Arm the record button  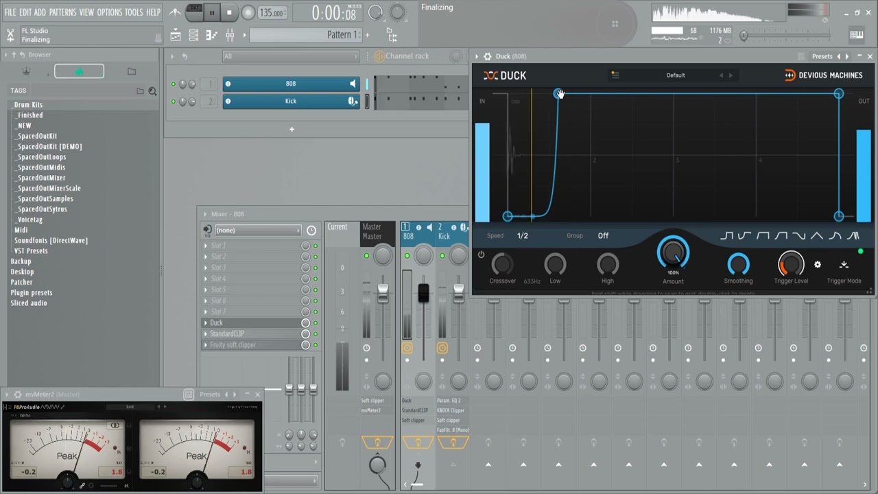[248, 12]
